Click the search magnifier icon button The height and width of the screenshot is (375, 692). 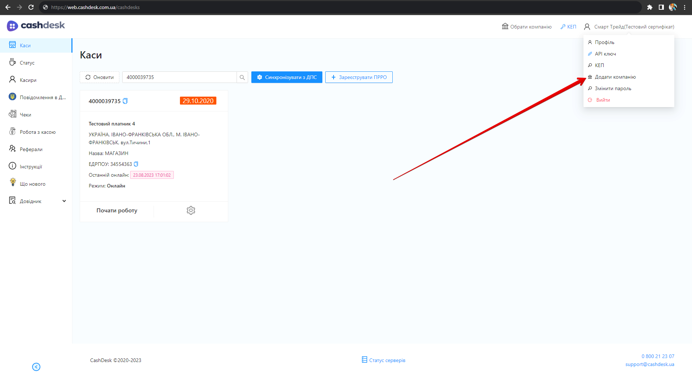(242, 77)
